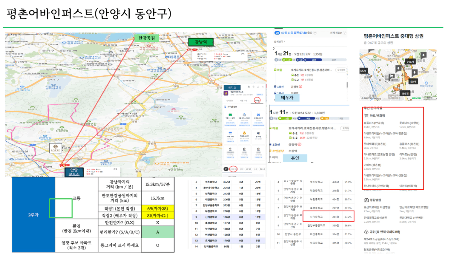Click the 55개 marker on commercial map
Screen dimensions: 454x255
coord(363,71)
